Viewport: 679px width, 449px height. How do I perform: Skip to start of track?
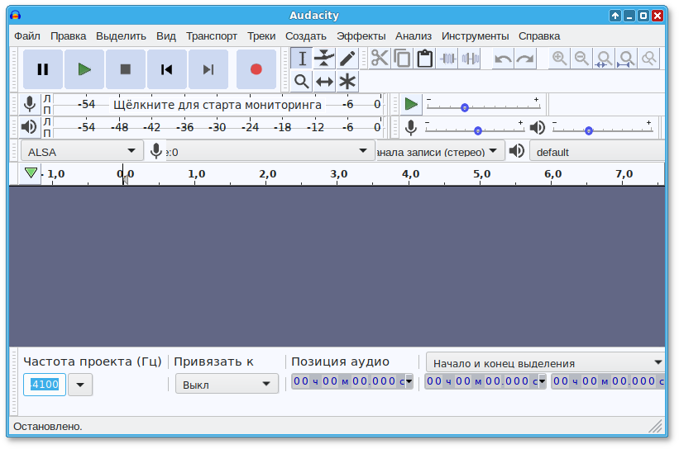click(x=167, y=69)
